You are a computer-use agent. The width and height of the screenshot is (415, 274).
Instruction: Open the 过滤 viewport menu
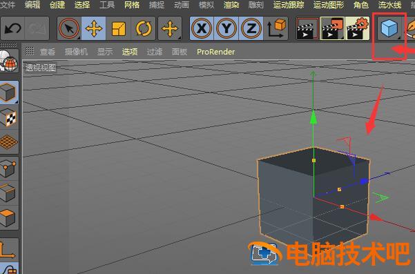coord(155,52)
